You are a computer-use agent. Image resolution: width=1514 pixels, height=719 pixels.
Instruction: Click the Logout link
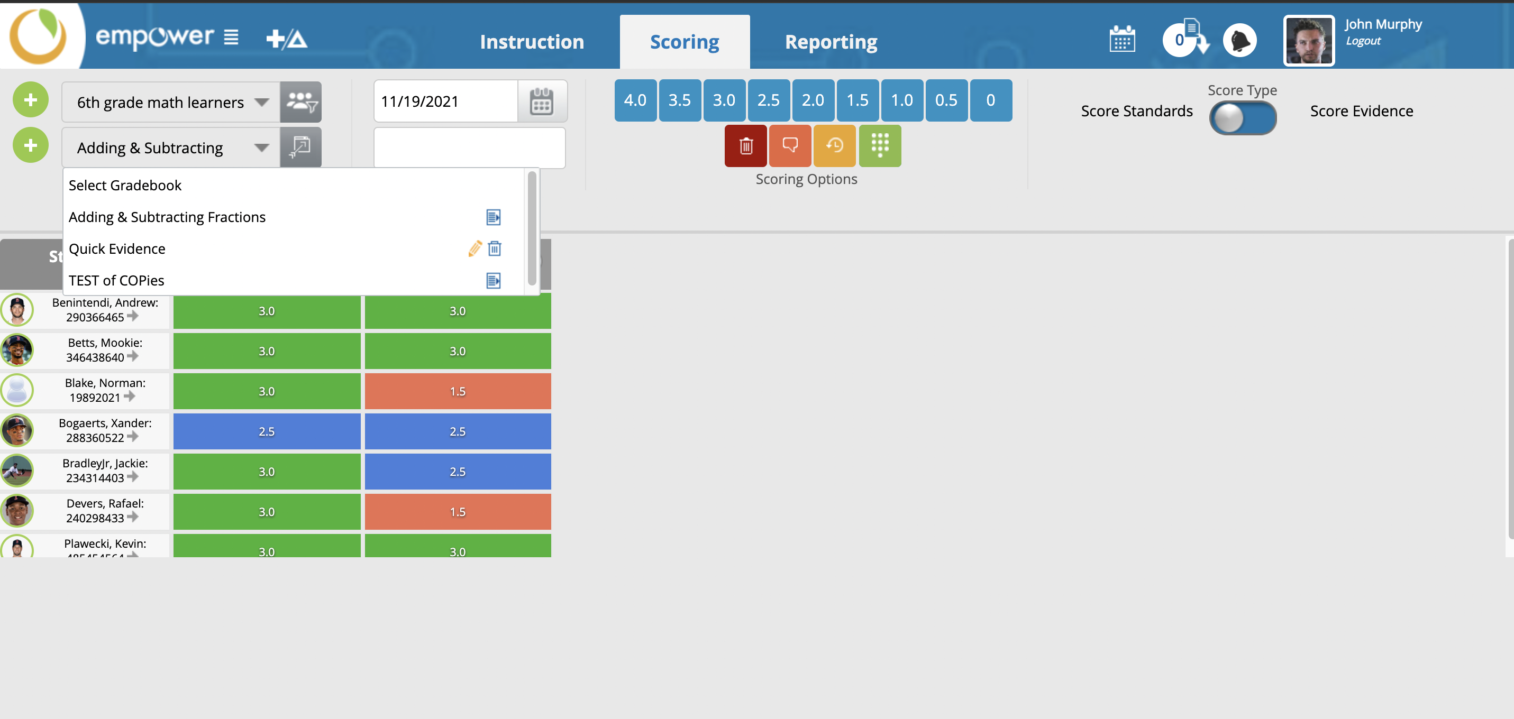coord(1362,41)
